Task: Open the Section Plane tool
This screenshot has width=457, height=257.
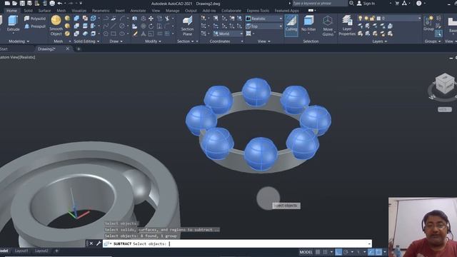Action: point(187,26)
